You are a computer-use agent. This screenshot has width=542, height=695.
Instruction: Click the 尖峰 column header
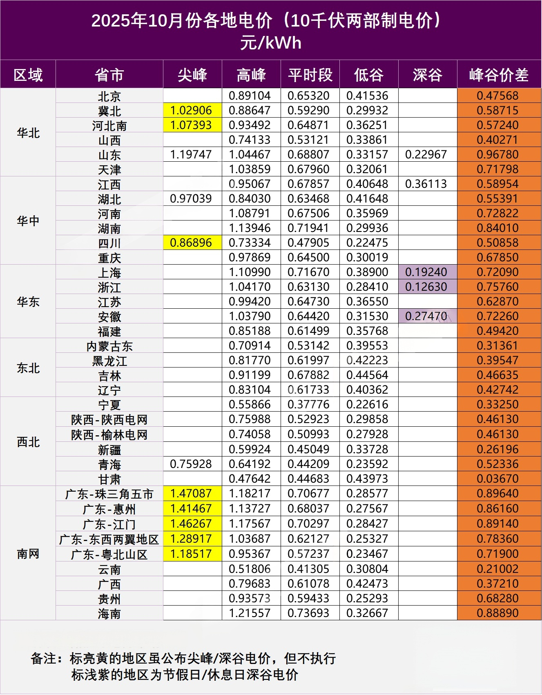point(192,75)
